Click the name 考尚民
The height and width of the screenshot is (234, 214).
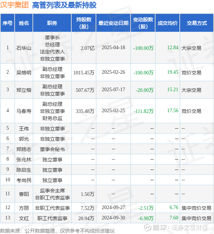point(24,180)
